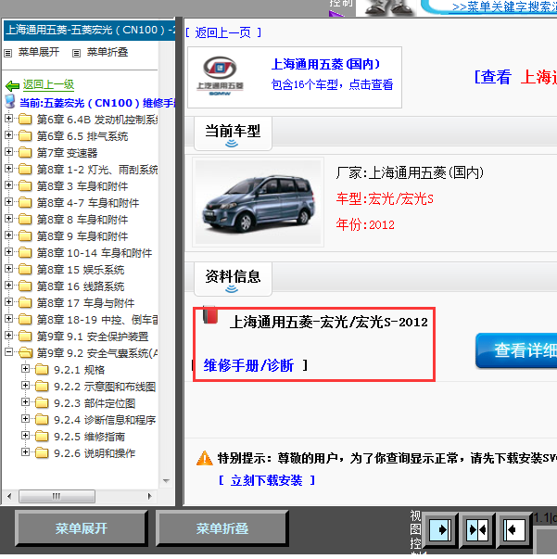The width and height of the screenshot is (557, 559).
Task: Open the 当前车型 tab
Action: tap(233, 133)
